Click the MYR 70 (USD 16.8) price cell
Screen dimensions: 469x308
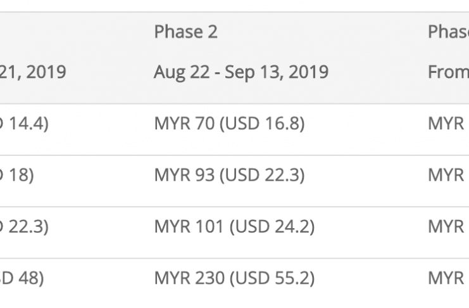pyautogui.click(x=229, y=124)
